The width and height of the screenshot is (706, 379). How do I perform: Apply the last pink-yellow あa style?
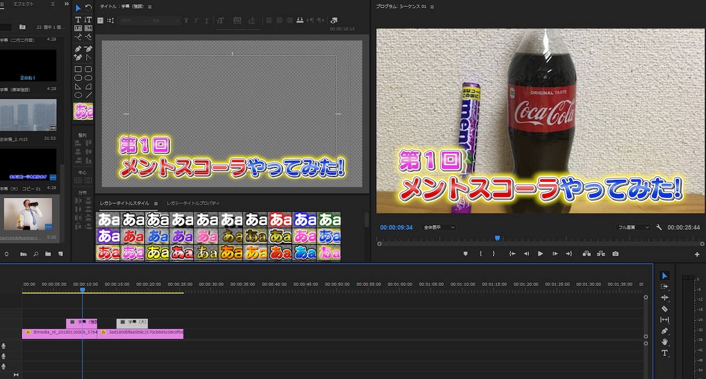click(329, 253)
